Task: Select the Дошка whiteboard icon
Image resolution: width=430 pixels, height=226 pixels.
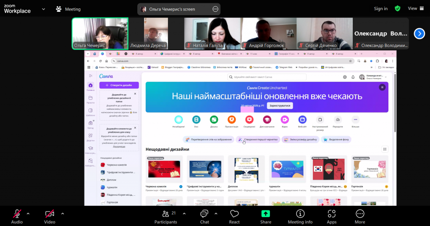Action: point(214,120)
